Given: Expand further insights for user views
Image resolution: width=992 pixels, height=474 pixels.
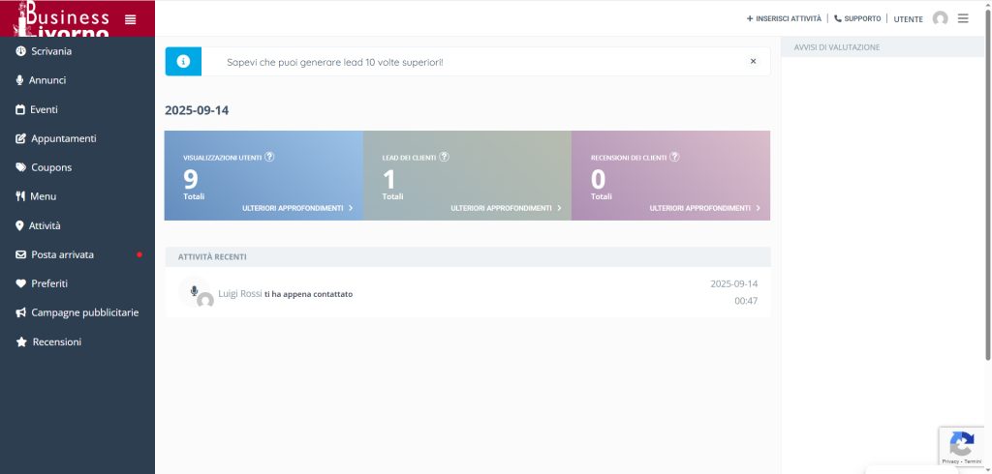Looking at the screenshot, I should coord(296,208).
